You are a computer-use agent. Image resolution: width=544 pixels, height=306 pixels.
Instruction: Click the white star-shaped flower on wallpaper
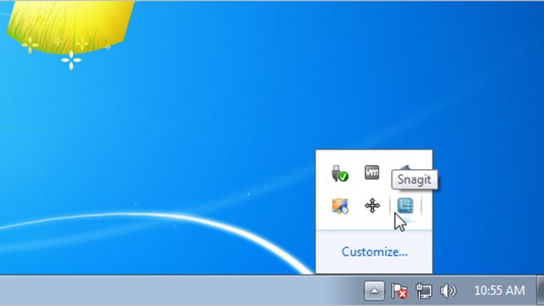[71, 60]
